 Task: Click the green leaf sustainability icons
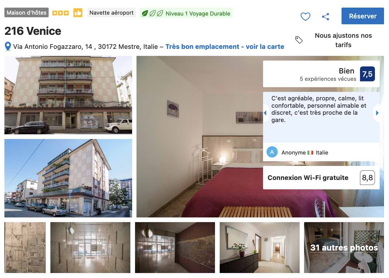tap(152, 13)
